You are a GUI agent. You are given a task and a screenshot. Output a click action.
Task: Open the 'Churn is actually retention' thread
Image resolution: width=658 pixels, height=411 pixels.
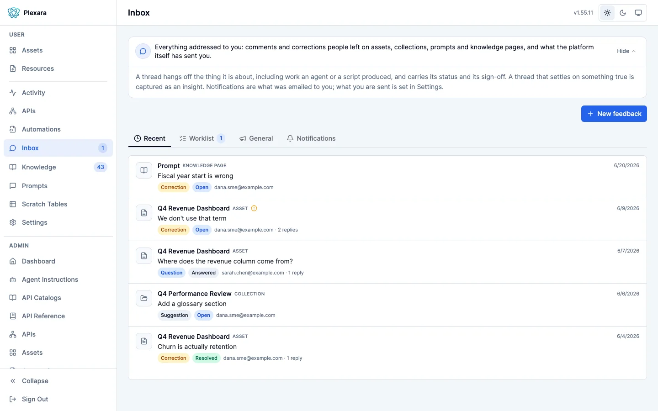coord(387,348)
